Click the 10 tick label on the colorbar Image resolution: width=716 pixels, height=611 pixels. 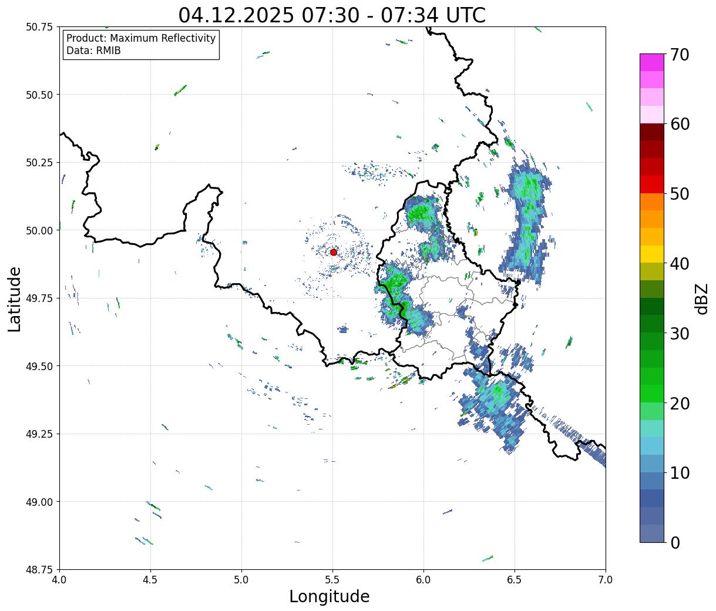pyautogui.click(x=680, y=473)
